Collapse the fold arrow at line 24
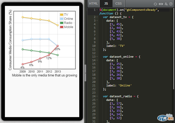175x123 pixels. click(x=97, y=96)
